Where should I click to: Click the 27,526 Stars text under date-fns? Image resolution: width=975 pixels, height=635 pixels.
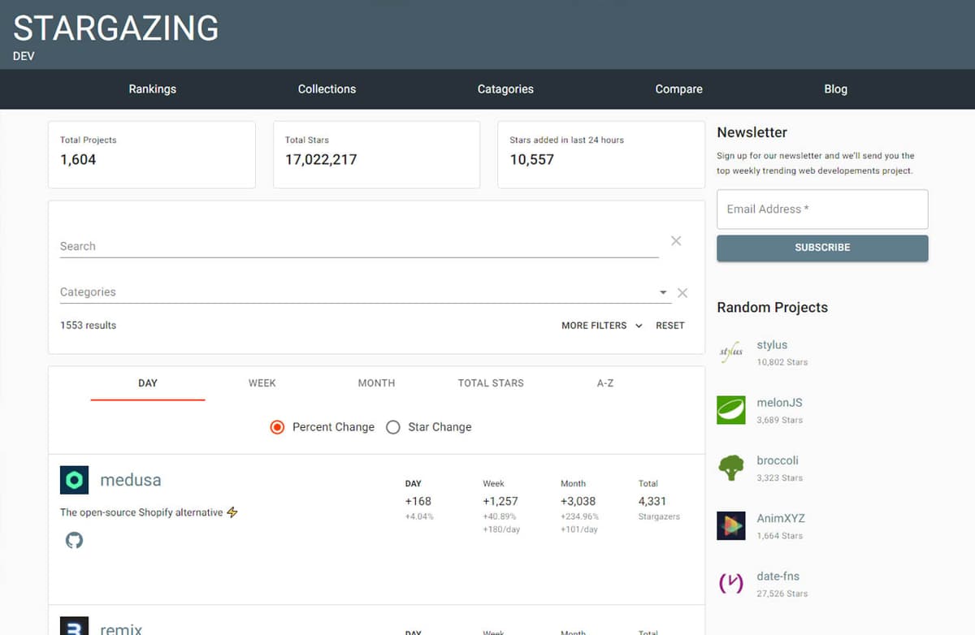point(782,594)
